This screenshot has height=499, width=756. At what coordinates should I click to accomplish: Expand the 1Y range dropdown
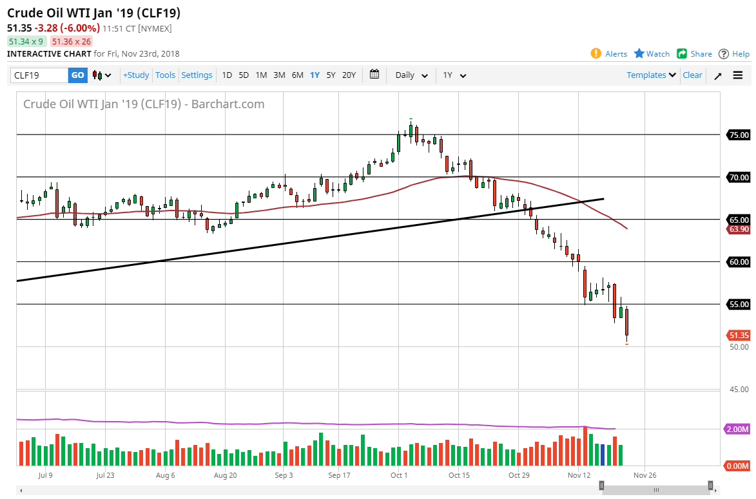[x=455, y=75]
